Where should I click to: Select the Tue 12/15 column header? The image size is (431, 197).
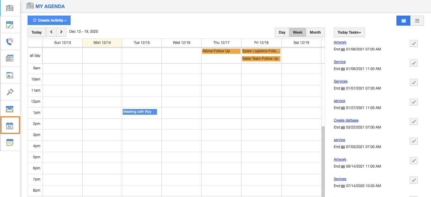[x=142, y=43]
